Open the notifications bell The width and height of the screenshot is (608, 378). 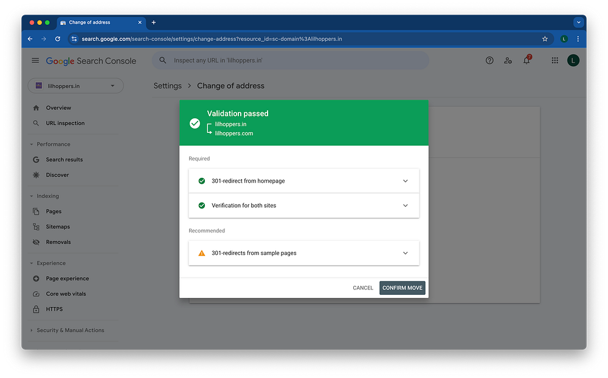[x=527, y=60]
